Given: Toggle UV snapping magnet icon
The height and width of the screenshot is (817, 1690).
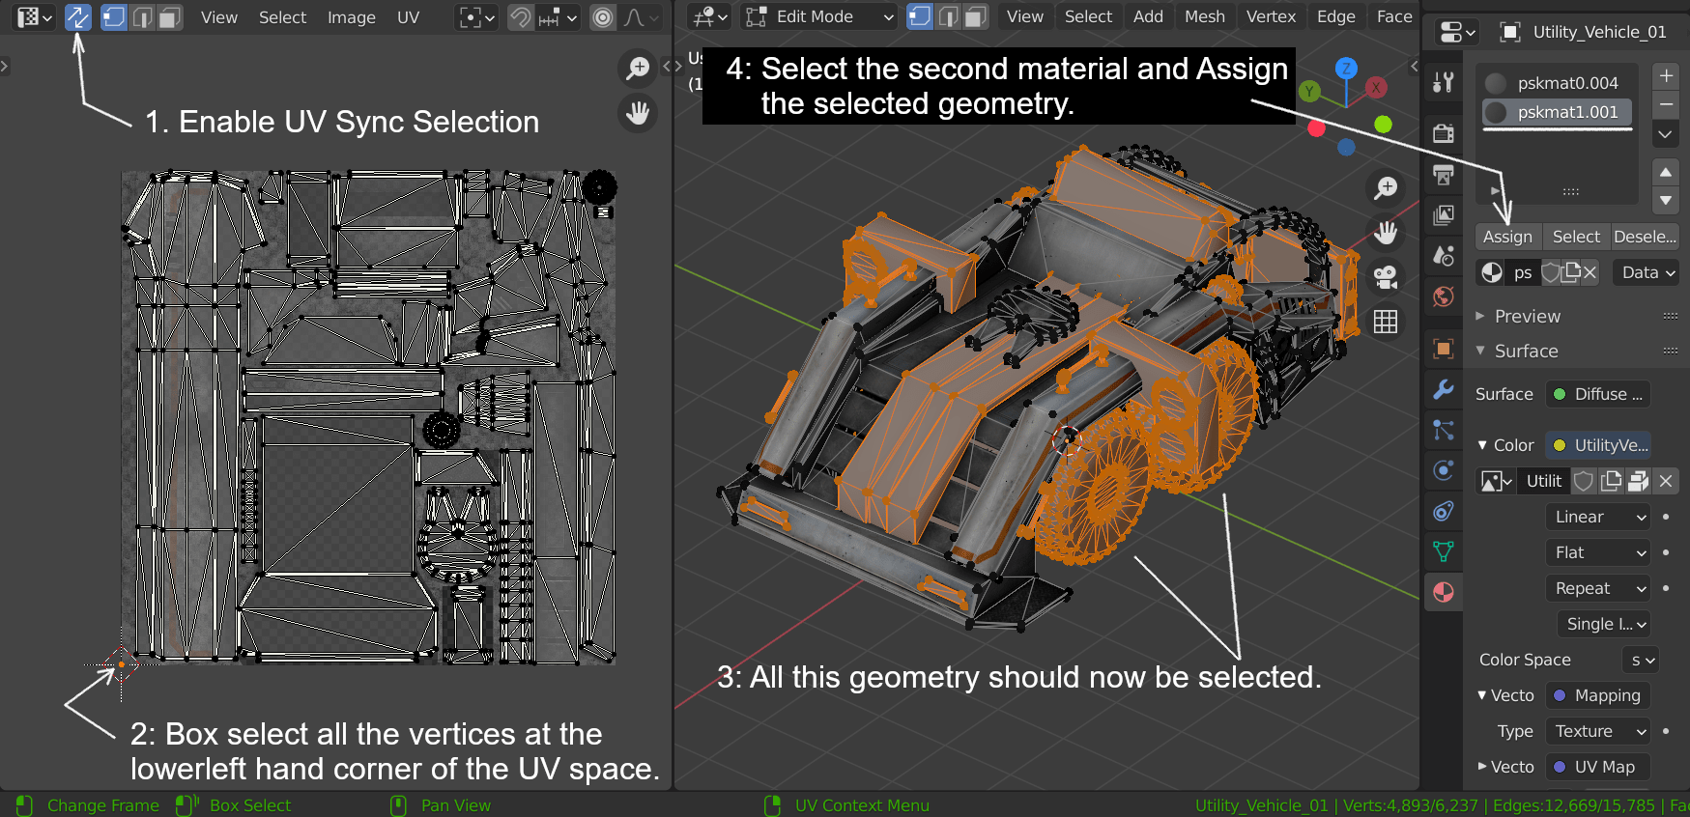Looking at the screenshot, I should coord(521,17).
